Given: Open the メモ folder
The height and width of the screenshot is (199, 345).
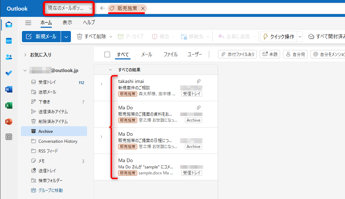Looking at the screenshot, I should pyautogui.click(x=54, y=161).
